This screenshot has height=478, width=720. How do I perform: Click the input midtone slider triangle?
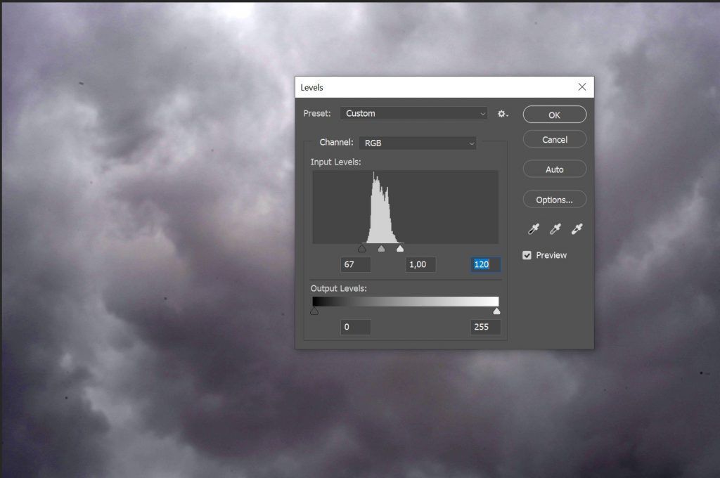pos(381,248)
